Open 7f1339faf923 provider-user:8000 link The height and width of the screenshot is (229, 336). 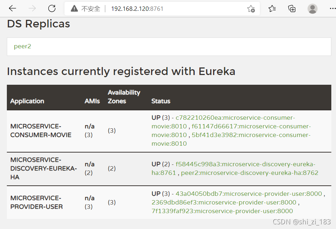point(222,211)
